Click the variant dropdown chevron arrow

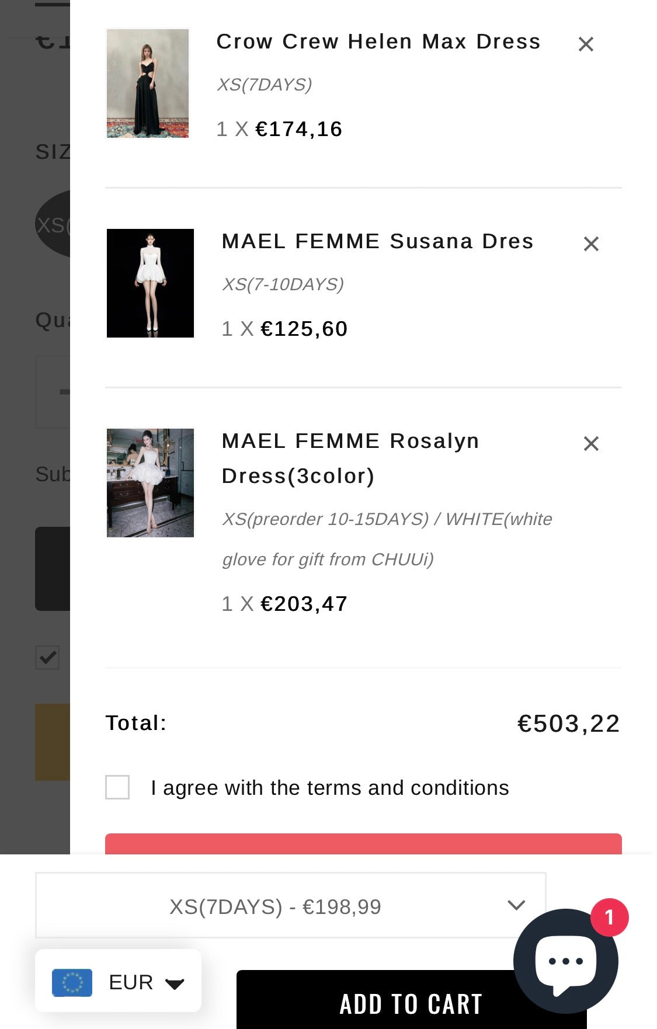(516, 905)
